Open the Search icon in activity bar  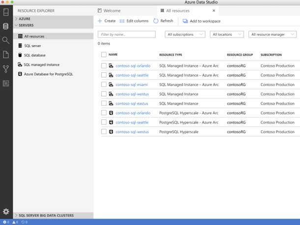click(6, 40)
